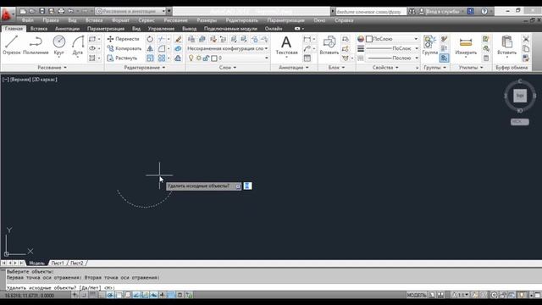Open the object color dropdown ПоСлою

click(392, 39)
